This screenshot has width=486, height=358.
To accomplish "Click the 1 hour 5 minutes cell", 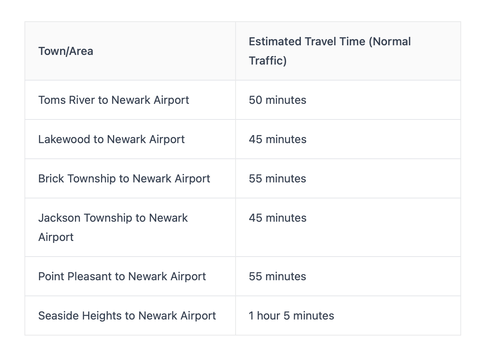I will [291, 316].
